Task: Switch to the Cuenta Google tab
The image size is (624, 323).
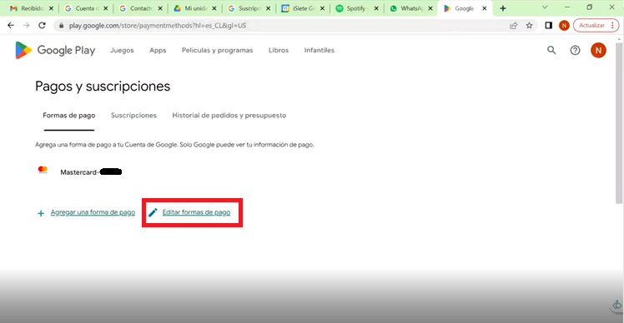Action: (86, 8)
